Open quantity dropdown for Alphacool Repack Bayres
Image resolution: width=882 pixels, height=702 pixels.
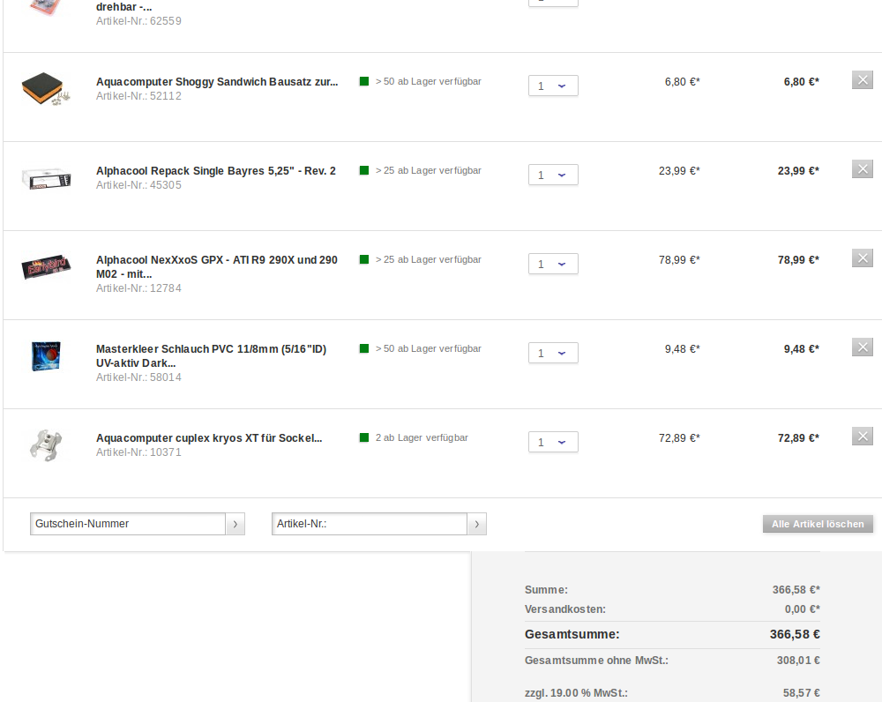click(553, 175)
